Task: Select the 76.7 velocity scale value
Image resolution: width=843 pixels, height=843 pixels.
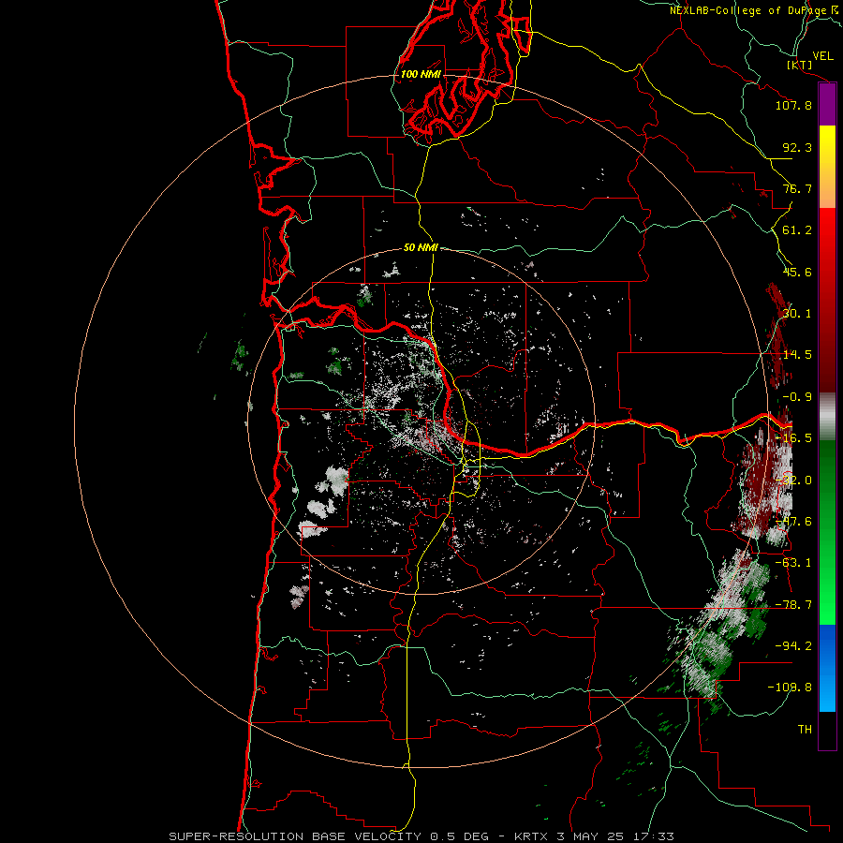Action: (797, 188)
